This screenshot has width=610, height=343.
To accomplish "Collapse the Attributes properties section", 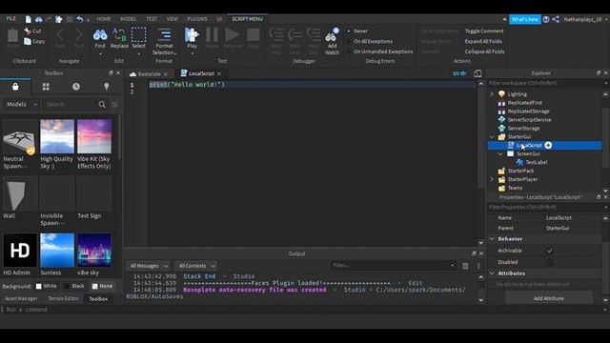I will point(492,273).
